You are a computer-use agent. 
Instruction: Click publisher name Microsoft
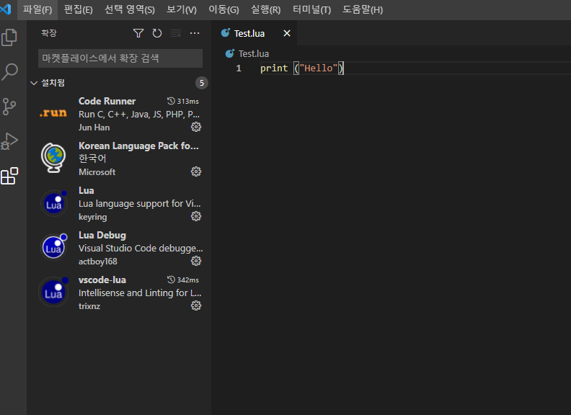click(x=97, y=171)
